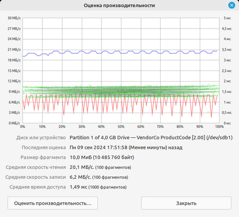Screen dimensions: 239x217
Task: Click the blue read speed line on graph
Action: (x=121, y=52)
